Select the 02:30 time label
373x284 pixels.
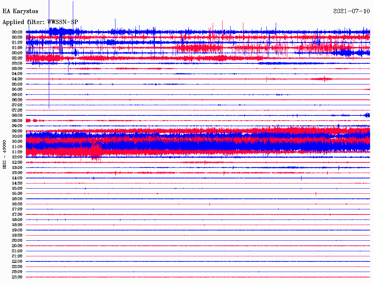[x=17, y=58]
